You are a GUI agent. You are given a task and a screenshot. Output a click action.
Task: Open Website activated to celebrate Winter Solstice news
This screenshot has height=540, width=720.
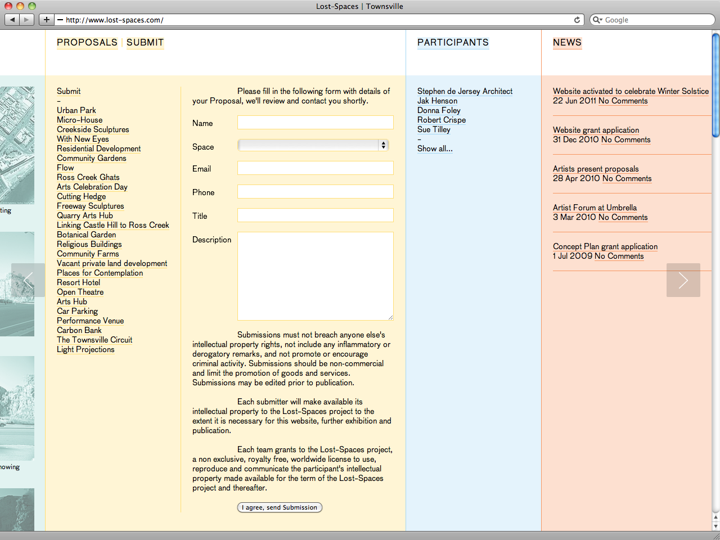pyautogui.click(x=631, y=91)
